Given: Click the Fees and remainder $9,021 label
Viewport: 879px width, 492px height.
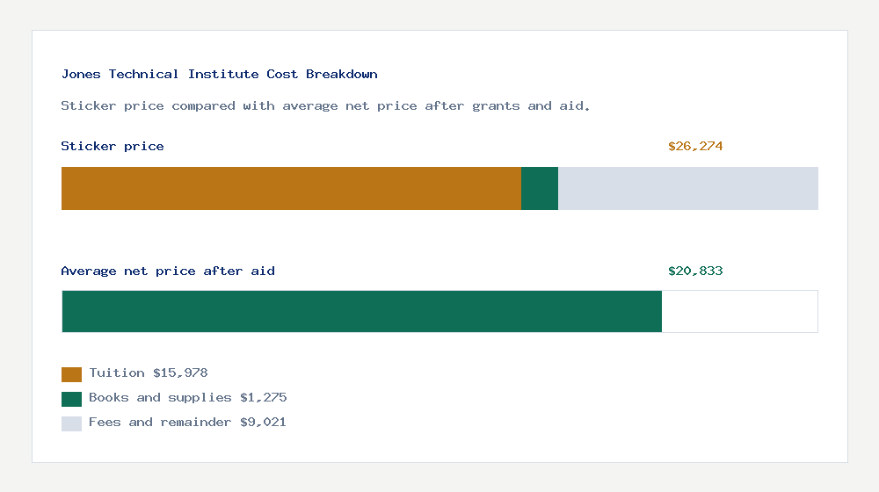Looking at the screenshot, I should pyautogui.click(x=187, y=423).
